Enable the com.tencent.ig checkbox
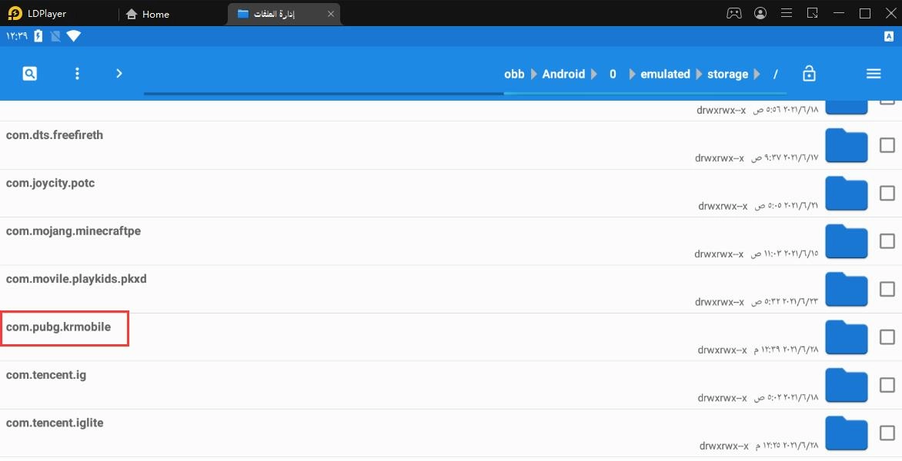 click(x=887, y=385)
